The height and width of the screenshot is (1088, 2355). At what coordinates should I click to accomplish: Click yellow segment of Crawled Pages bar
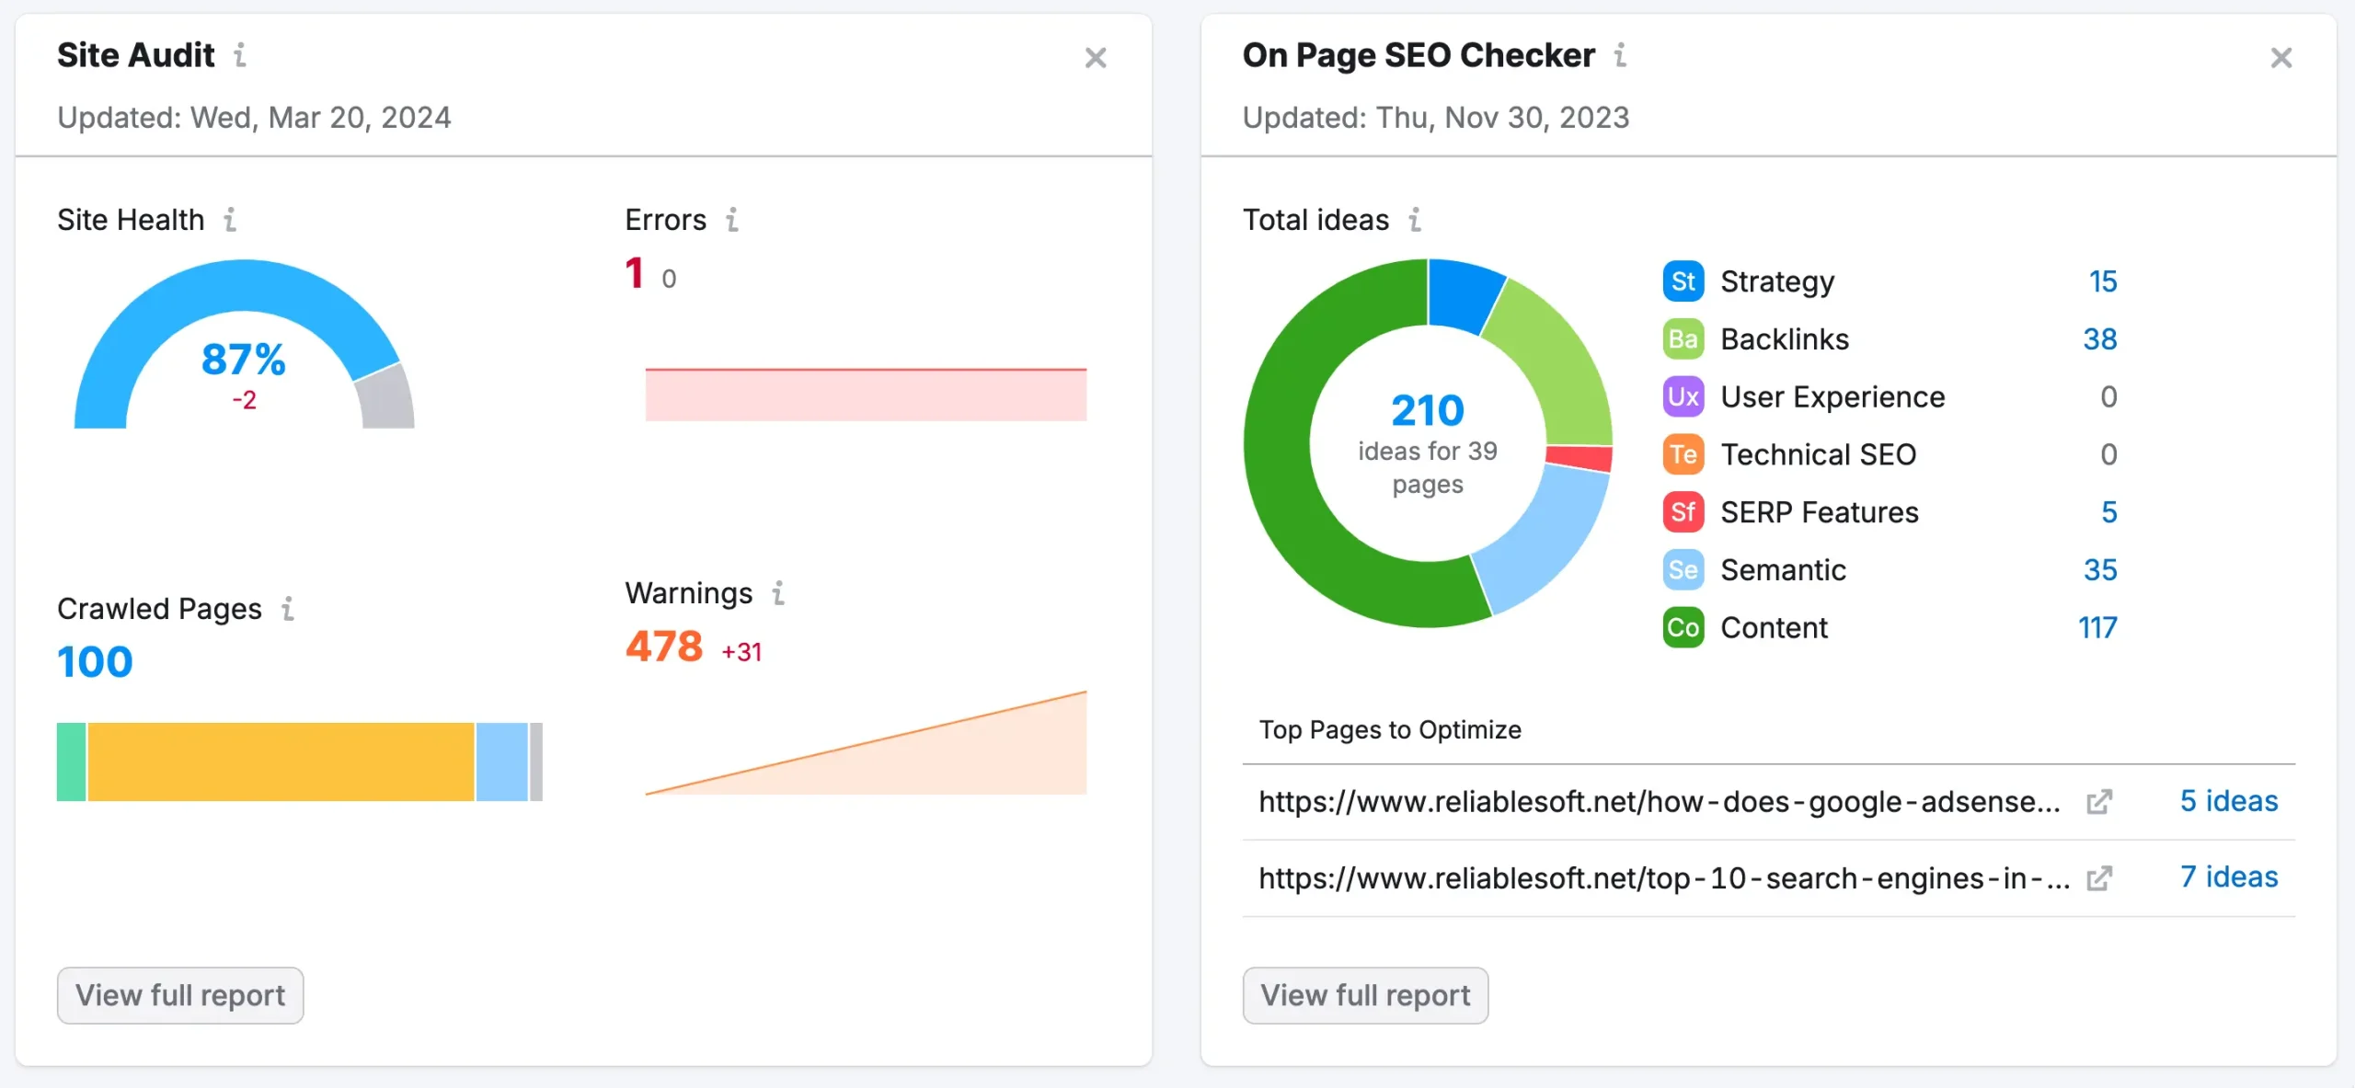point(281,762)
